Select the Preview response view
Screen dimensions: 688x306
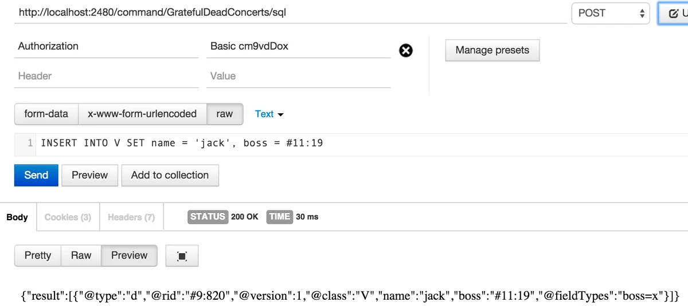point(129,255)
